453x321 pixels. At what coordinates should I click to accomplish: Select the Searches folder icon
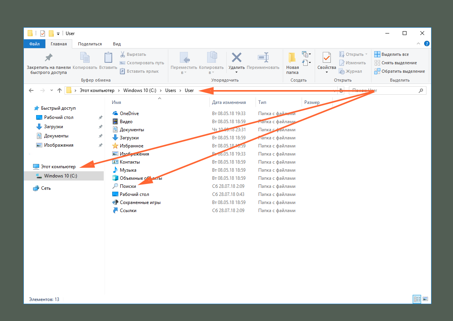115,186
